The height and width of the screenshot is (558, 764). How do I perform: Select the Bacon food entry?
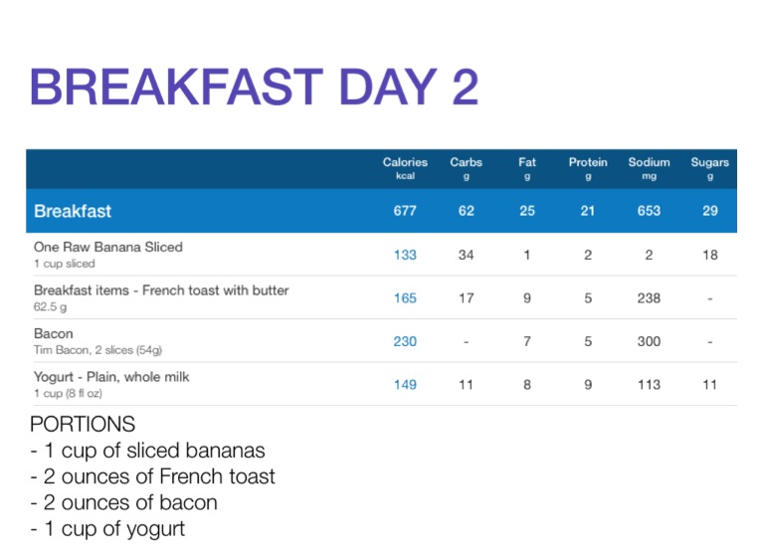pyautogui.click(x=54, y=334)
